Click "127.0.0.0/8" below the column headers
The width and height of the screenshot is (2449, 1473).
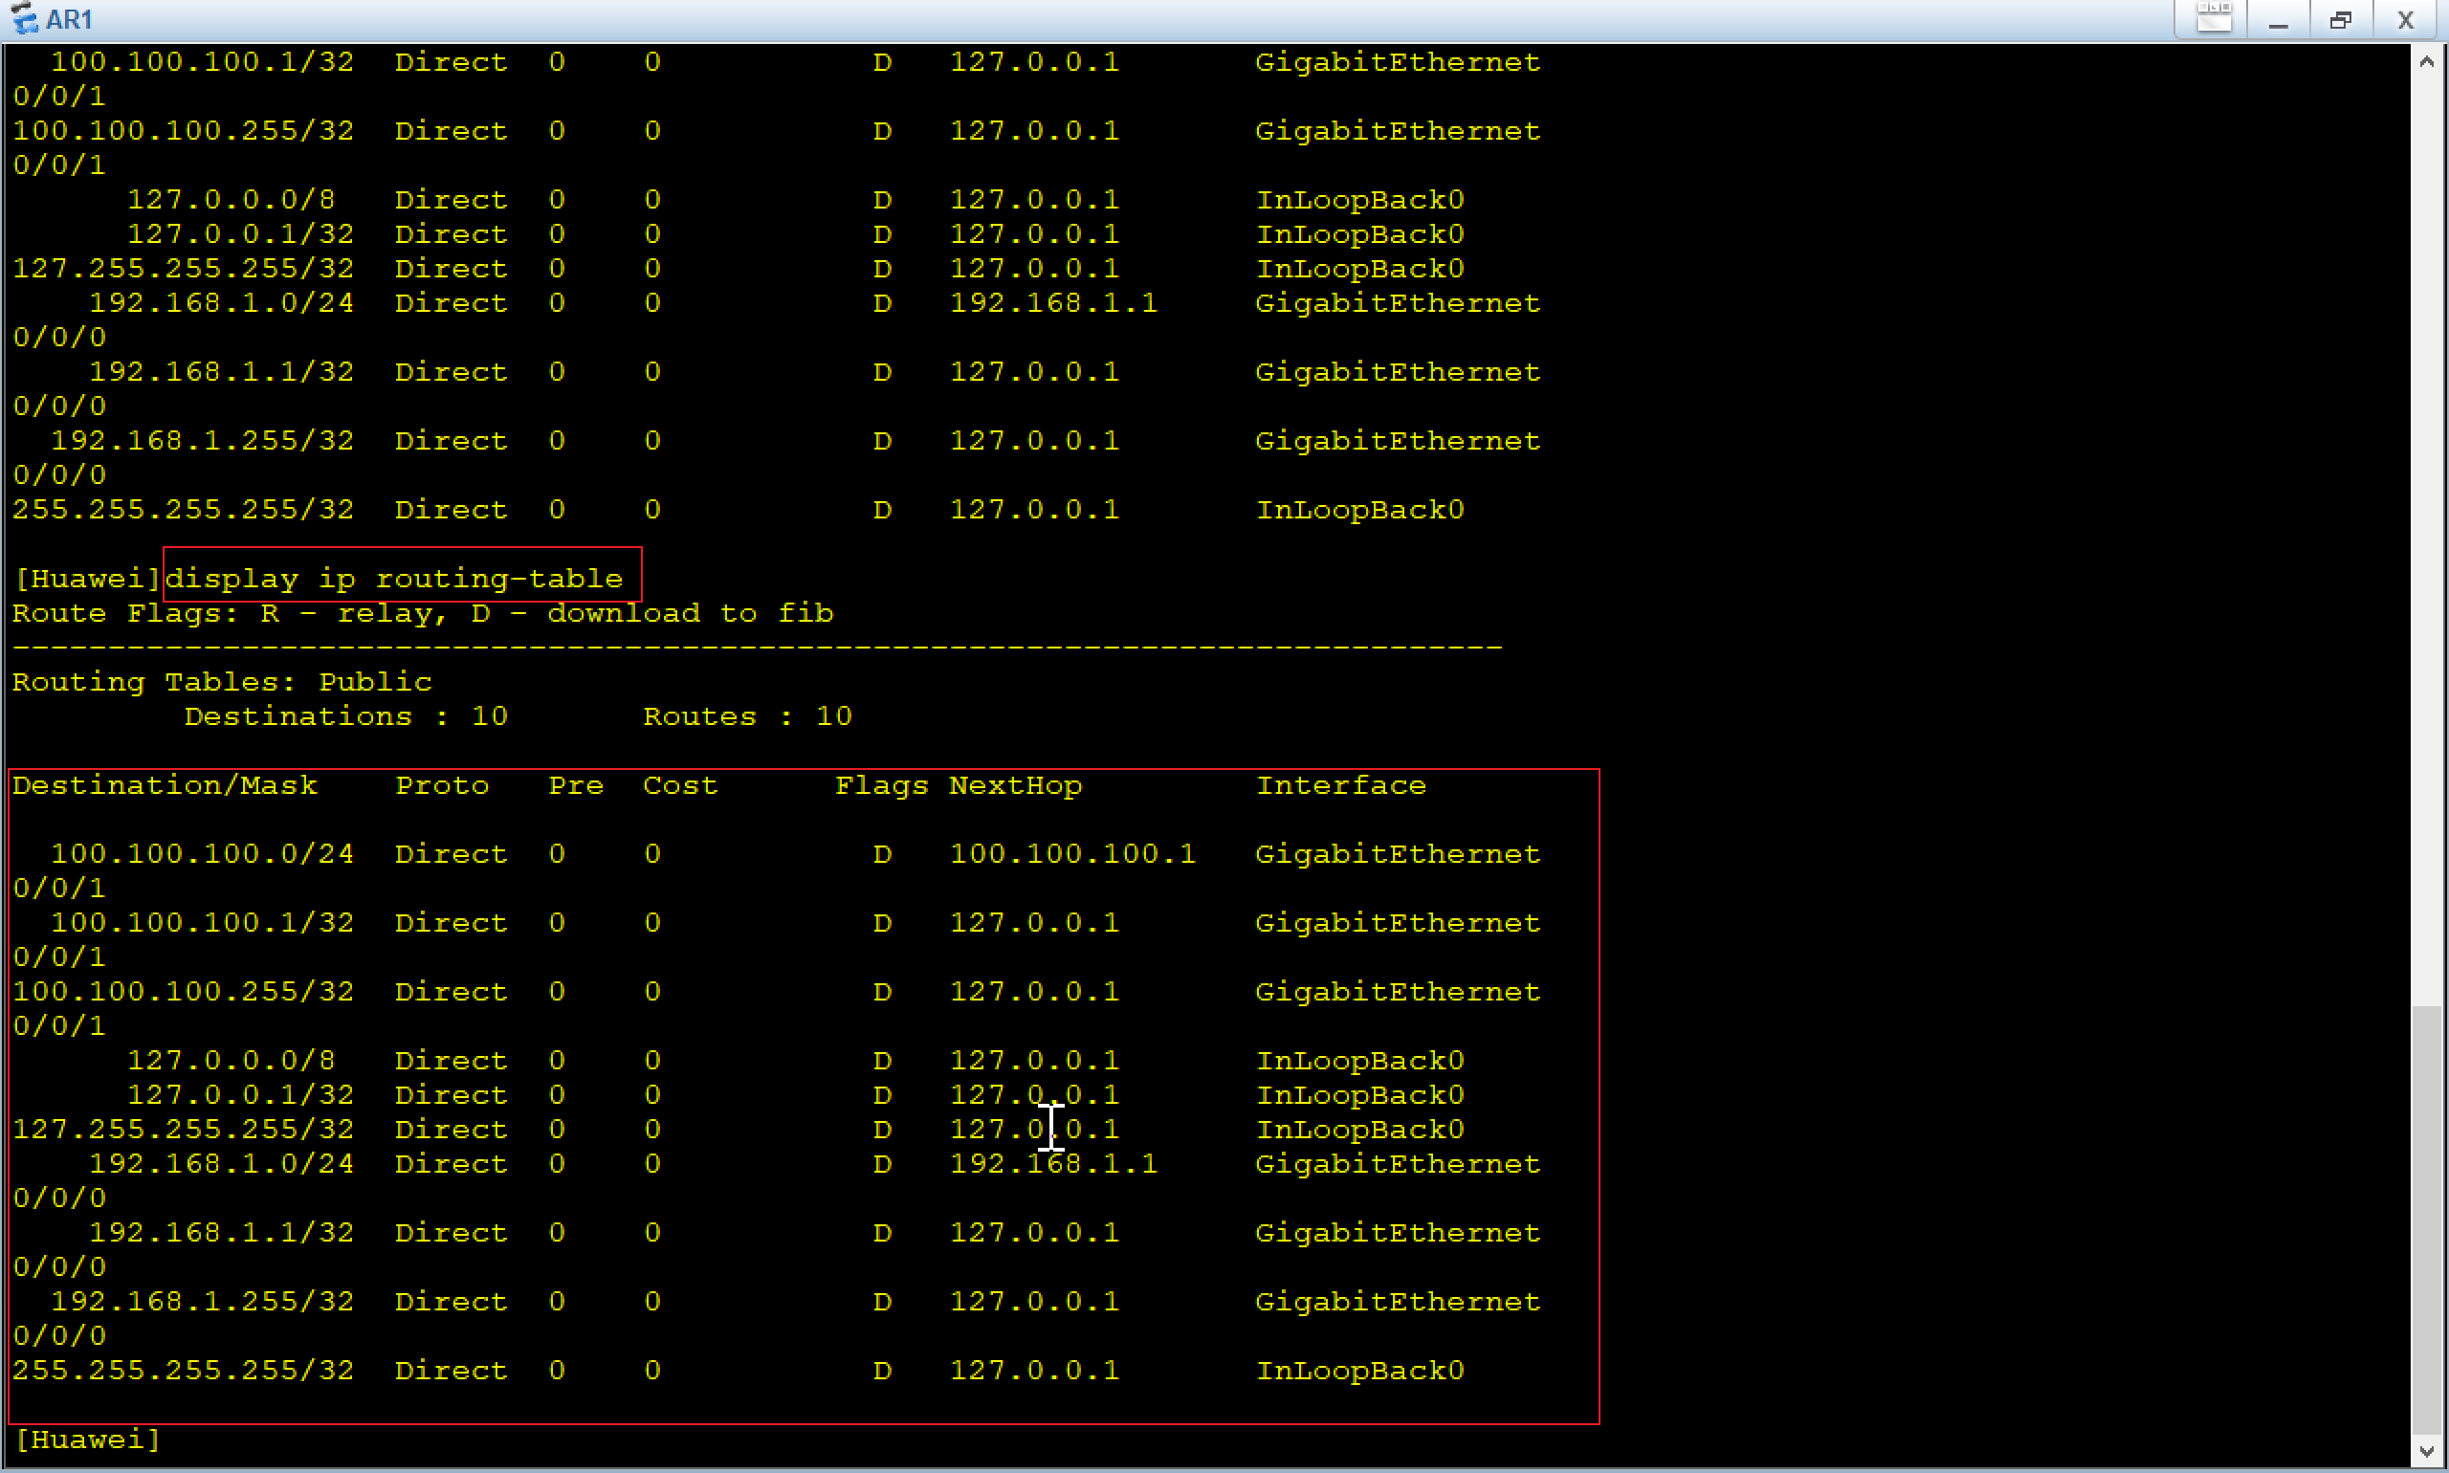tap(232, 1059)
